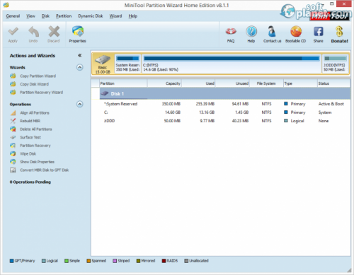Screen dimensions: 354x275
Task: Open the General menu
Action: coord(13,16)
